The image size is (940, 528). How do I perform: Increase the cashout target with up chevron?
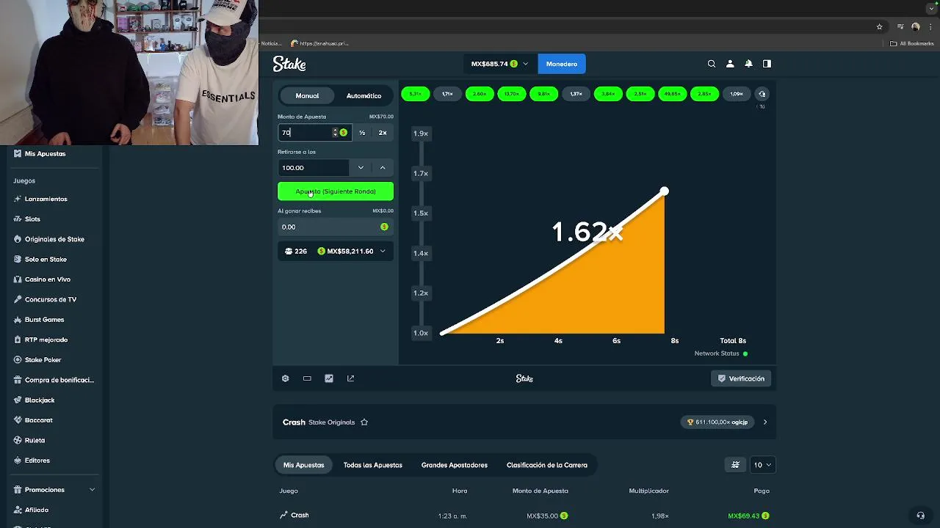coord(383,168)
